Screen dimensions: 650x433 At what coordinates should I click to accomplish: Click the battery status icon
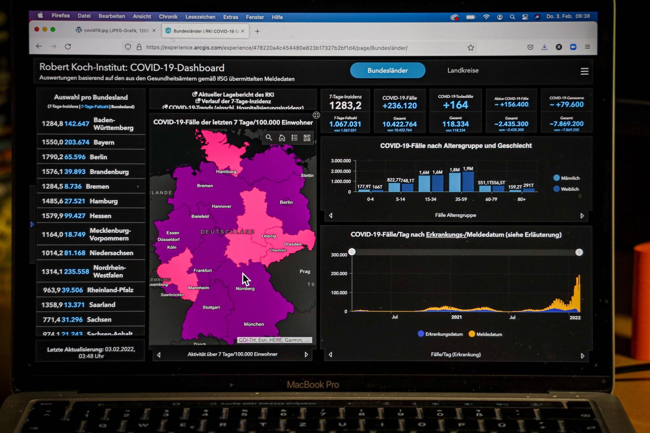click(x=470, y=17)
